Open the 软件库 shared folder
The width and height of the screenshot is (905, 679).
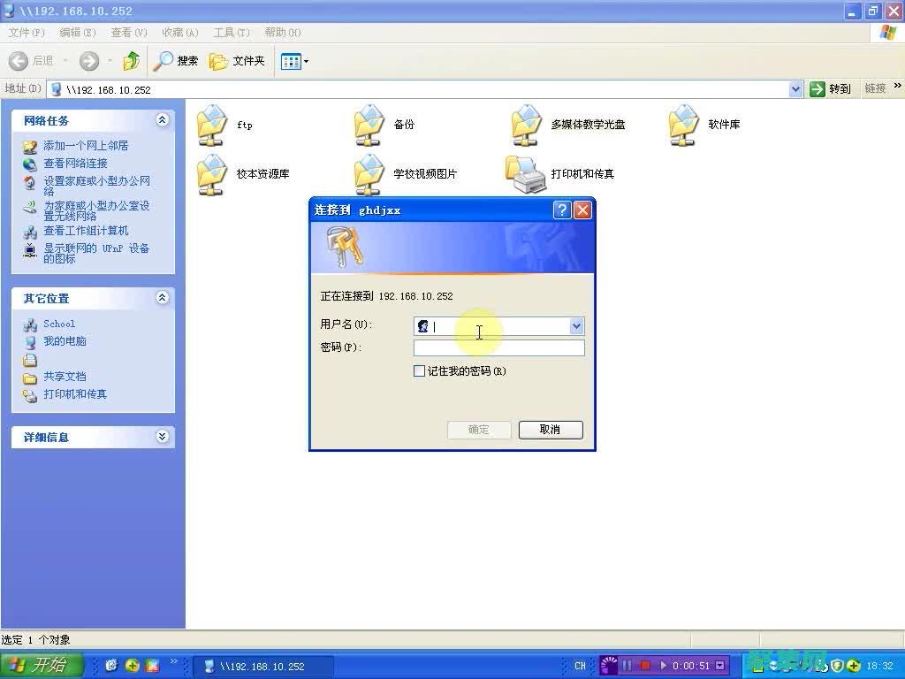pyautogui.click(x=682, y=124)
